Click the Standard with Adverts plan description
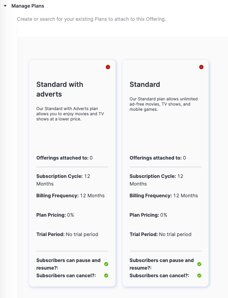The width and height of the screenshot is (228, 298). coord(70,114)
